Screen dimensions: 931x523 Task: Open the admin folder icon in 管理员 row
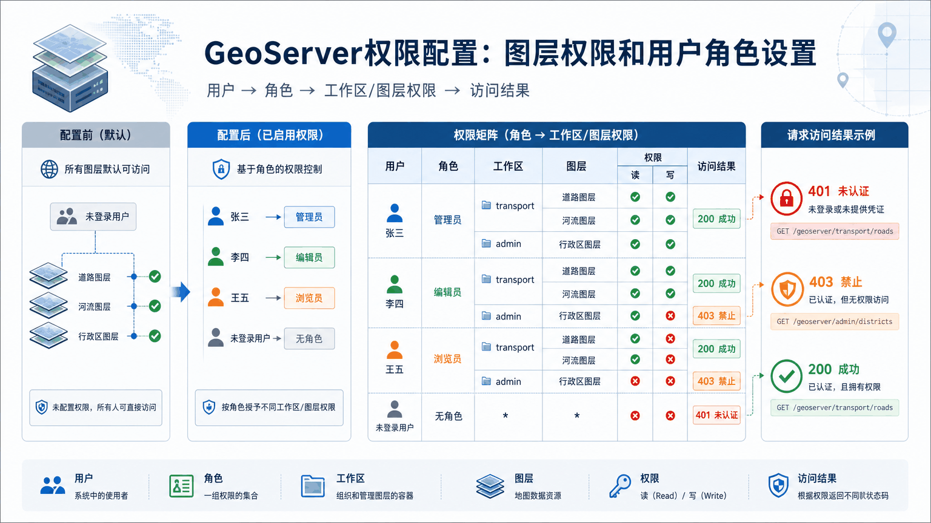(486, 243)
